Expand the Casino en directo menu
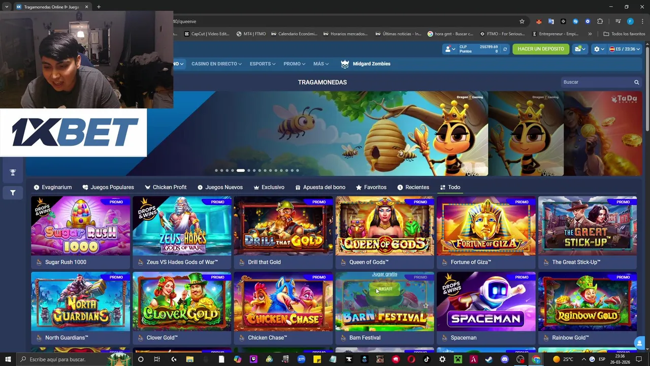 pyautogui.click(x=216, y=64)
